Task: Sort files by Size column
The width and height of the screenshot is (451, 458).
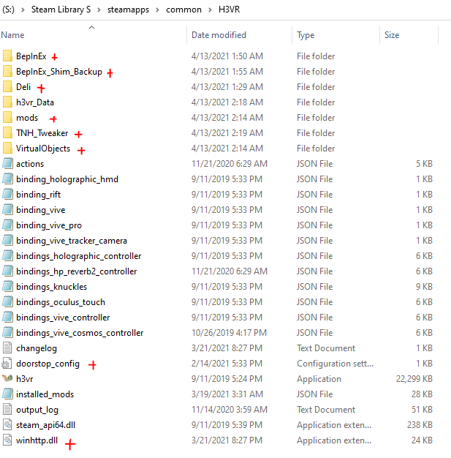Action: (x=392, y=35)
